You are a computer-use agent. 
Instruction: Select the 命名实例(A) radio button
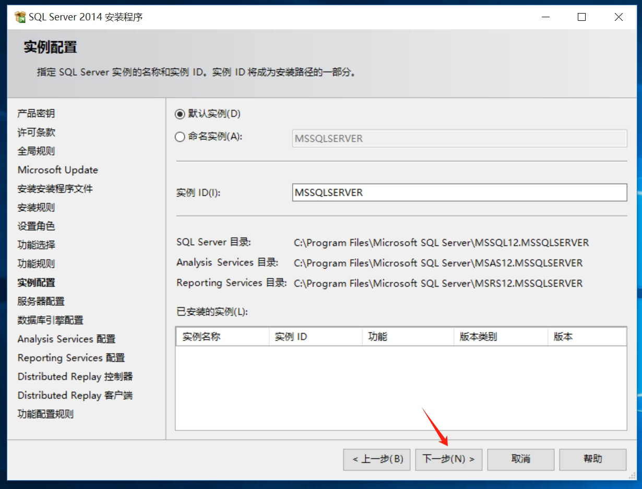click(180, 137)
